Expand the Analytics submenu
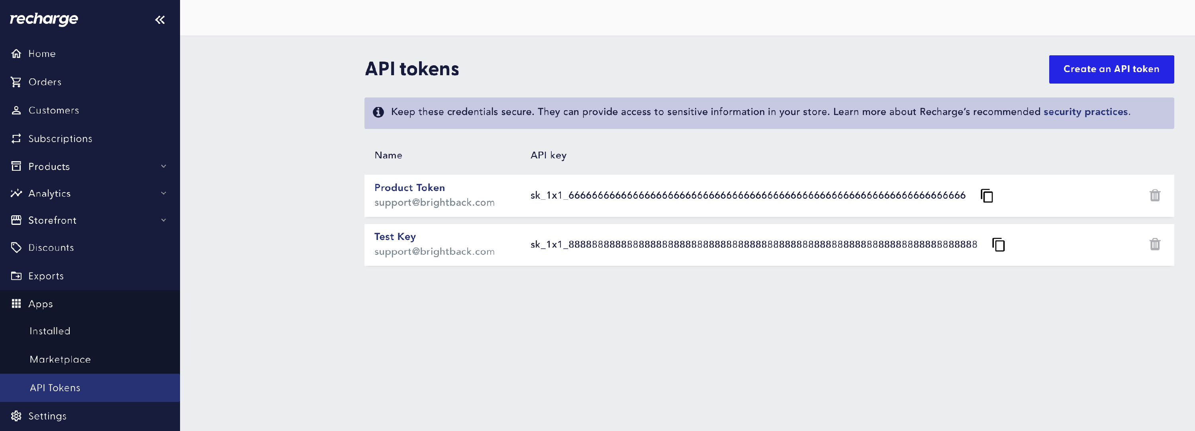Screen dimensions: 1195x431 (x=163, y=193)
